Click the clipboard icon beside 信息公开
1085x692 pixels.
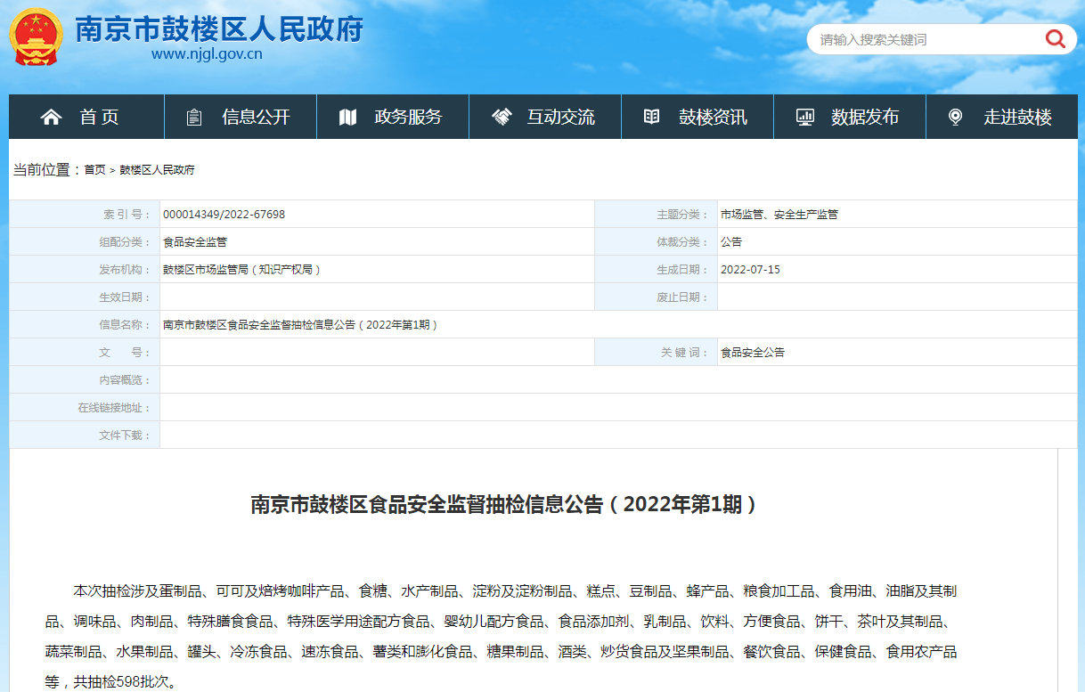[194, 117]
